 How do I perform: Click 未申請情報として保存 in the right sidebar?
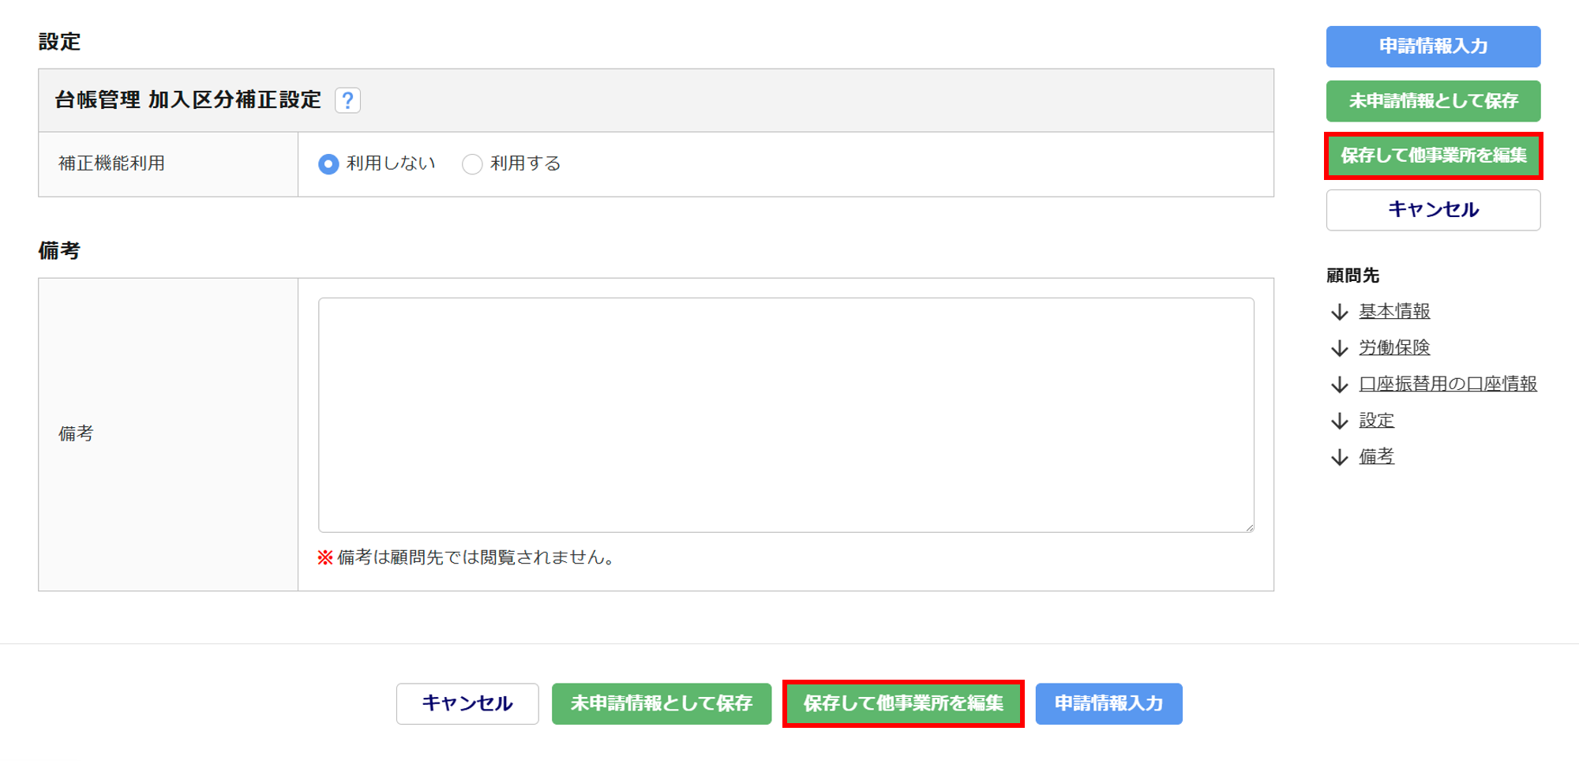pyautogui.click(x=1433, y=101)
